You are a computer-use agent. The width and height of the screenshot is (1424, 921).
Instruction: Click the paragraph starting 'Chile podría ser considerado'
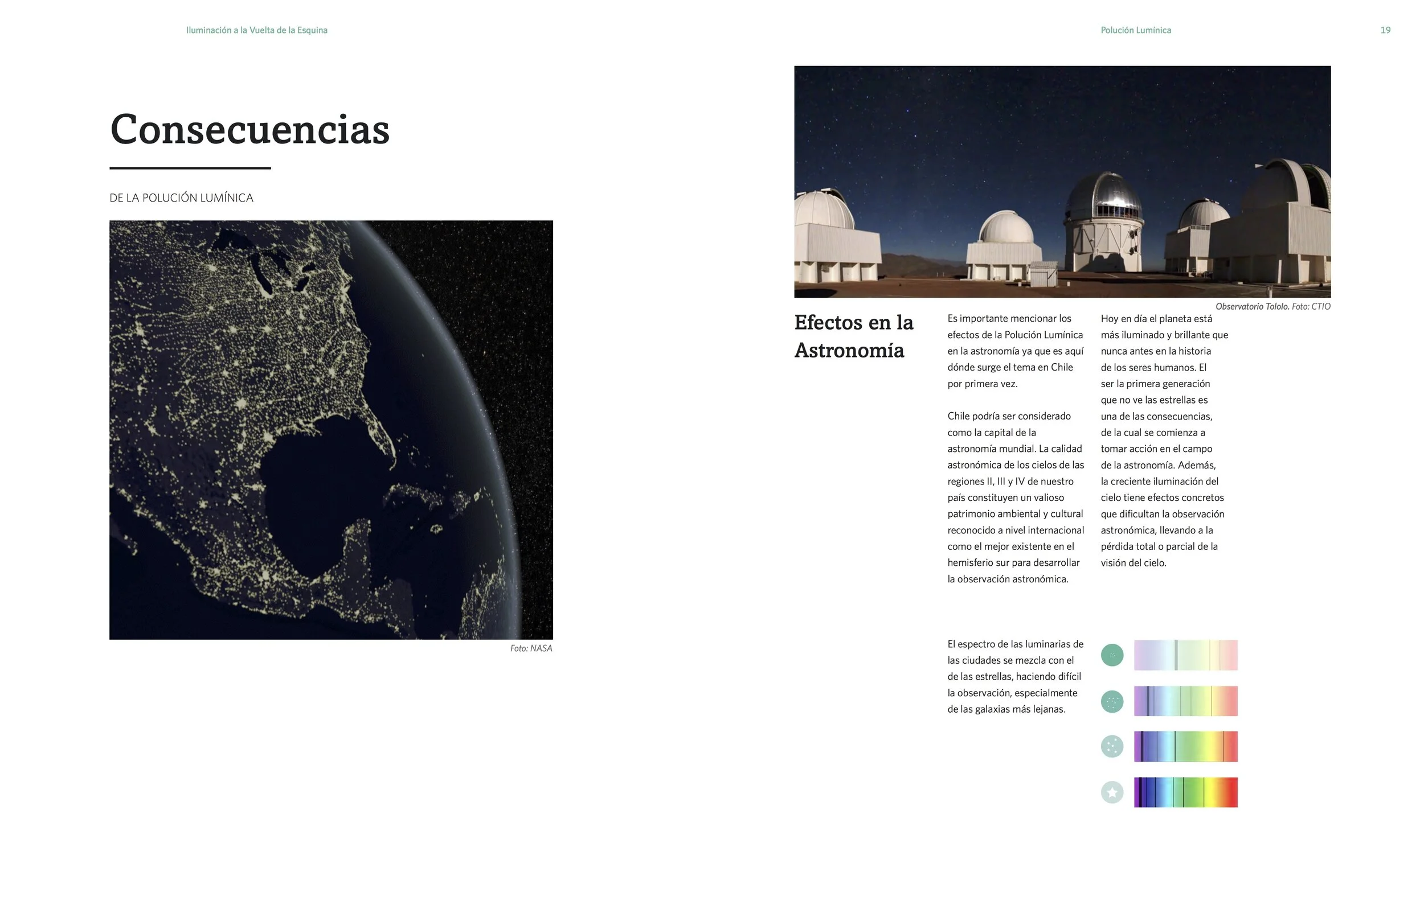coord(1016,497)
